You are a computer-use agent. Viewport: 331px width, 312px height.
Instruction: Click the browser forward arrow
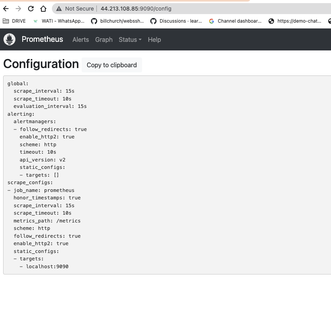(18, 8)
